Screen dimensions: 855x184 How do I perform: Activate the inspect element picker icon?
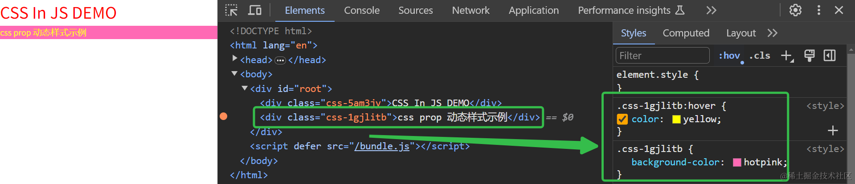pyautogui.click(x=231, y=10)
